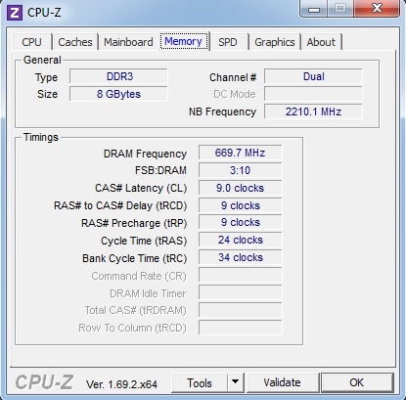Click the empty DC Mode field

313,94
